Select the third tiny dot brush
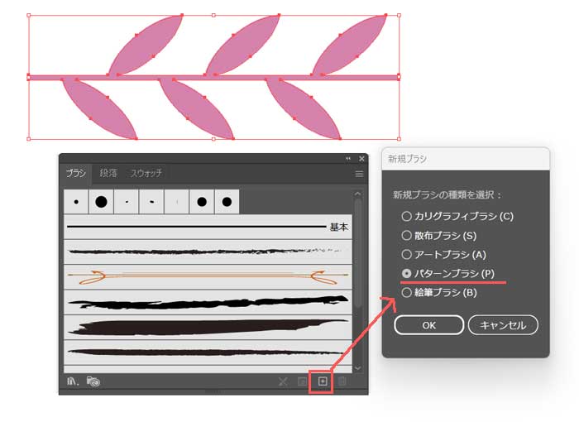The image size is (579, 422). [x=127, y=202]
